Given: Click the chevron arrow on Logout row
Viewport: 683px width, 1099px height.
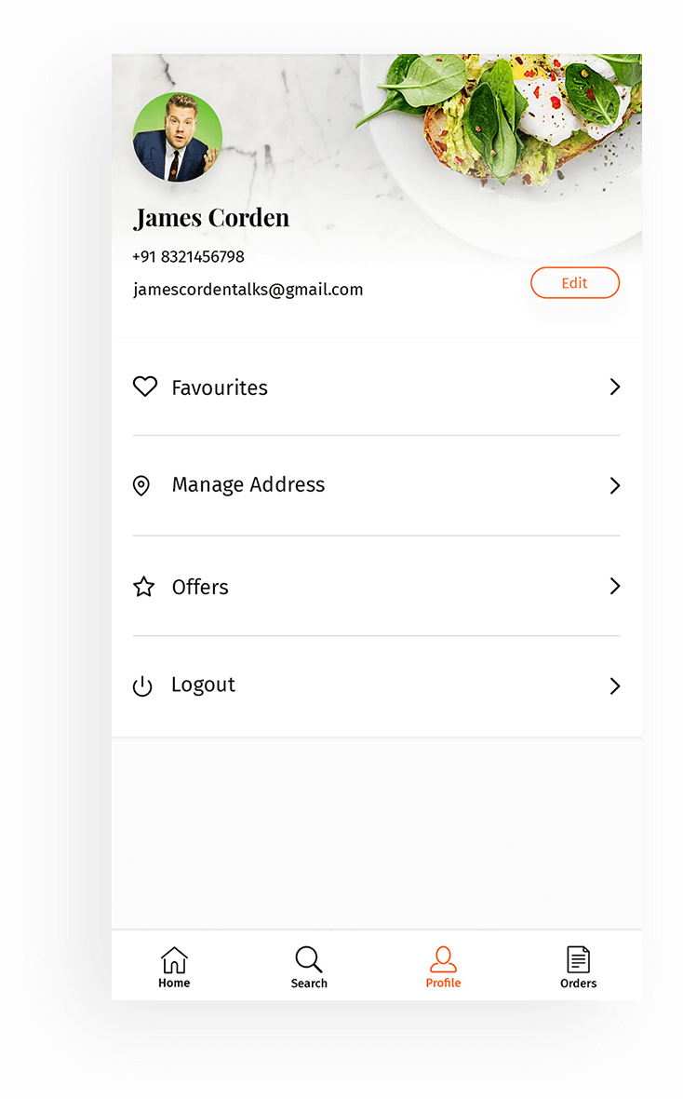Looking at the screenshot, I should coord(615,686).
